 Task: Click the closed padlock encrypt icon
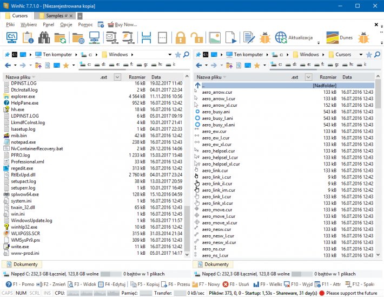pyautogui.click(x=181, y=37)
